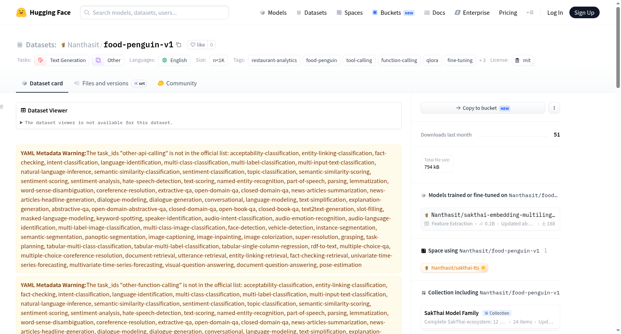Click the xet badge on Files tab
Screen dimensions: 621x334
(x=139, y=83)
